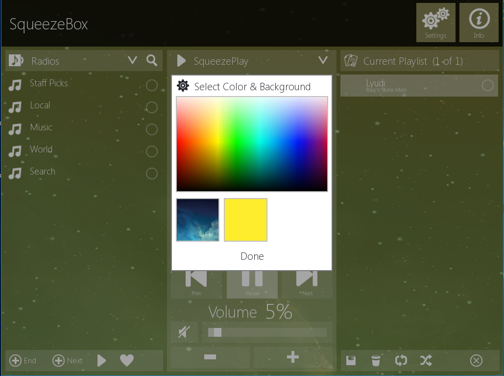Open the Music radio category
This screenshot has width=504, height=376.
tap(41, 127)
